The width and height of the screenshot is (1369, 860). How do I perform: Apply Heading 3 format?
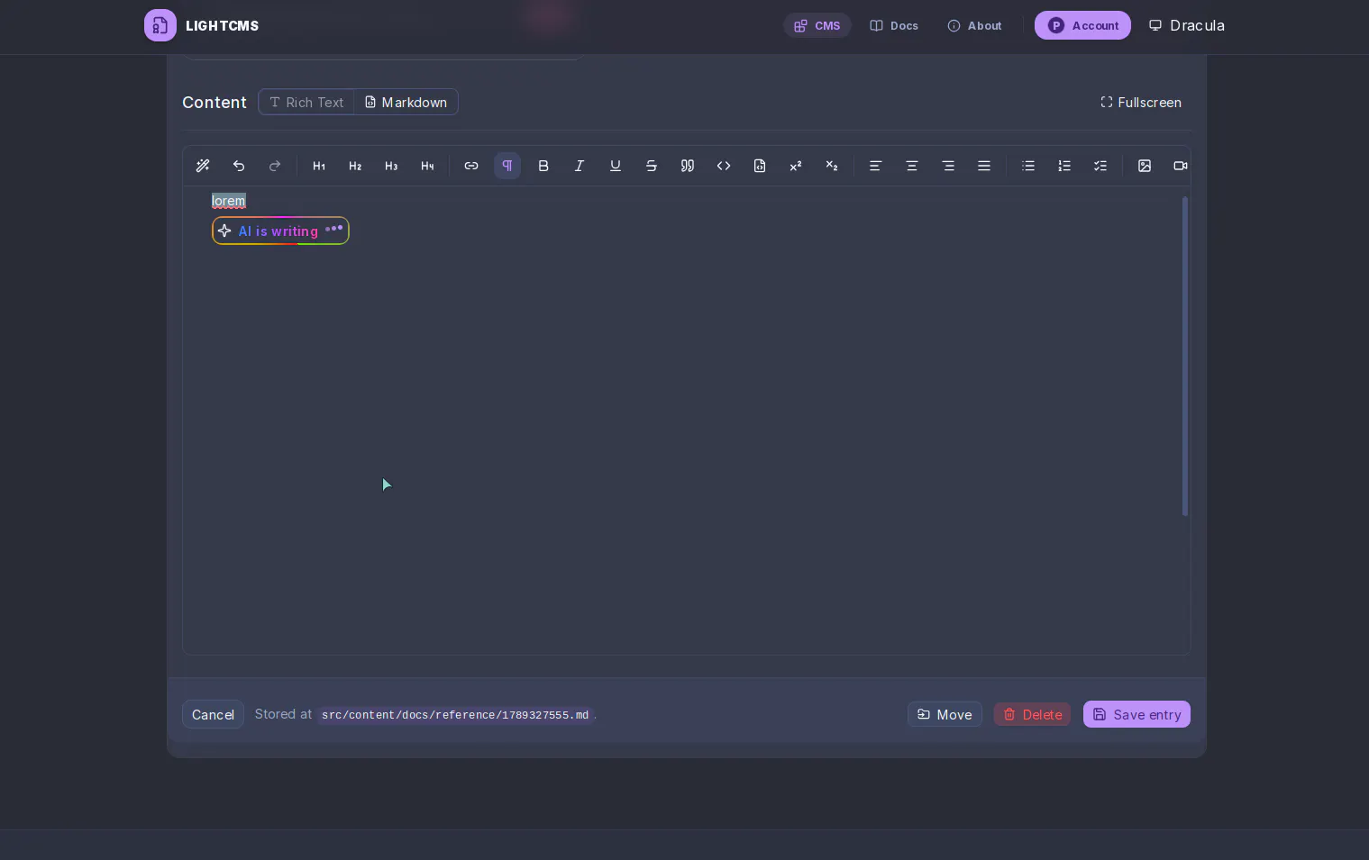pyautogui.click(x=391, y=166)
